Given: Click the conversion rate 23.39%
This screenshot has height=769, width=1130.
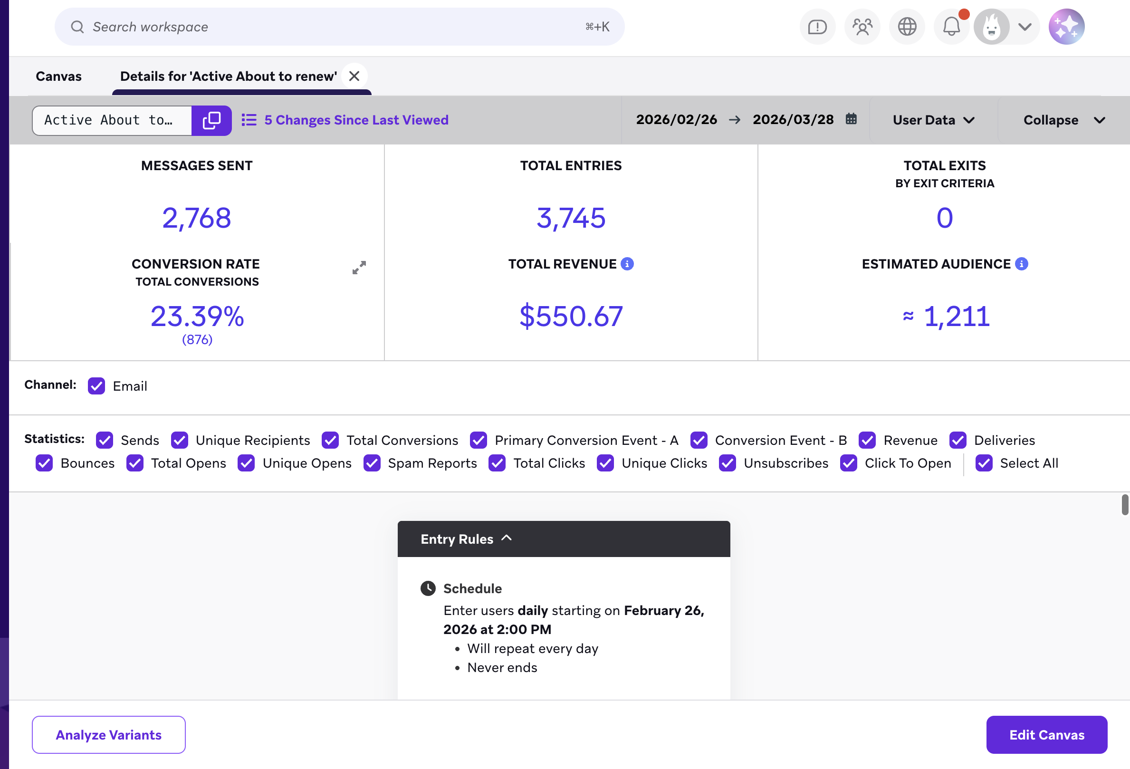Looking at the screenshot, I should (x=197, y=316).
